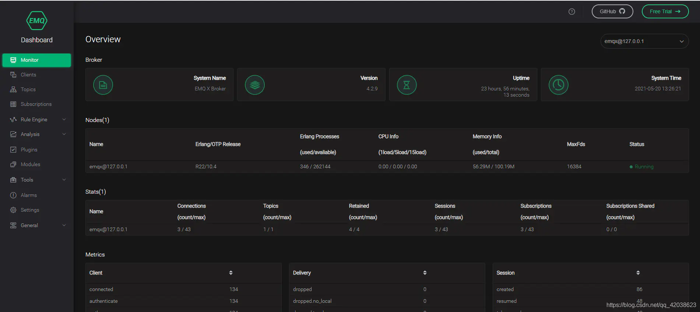
Task: Click the Free Trial button
Action: click(665, 11)
